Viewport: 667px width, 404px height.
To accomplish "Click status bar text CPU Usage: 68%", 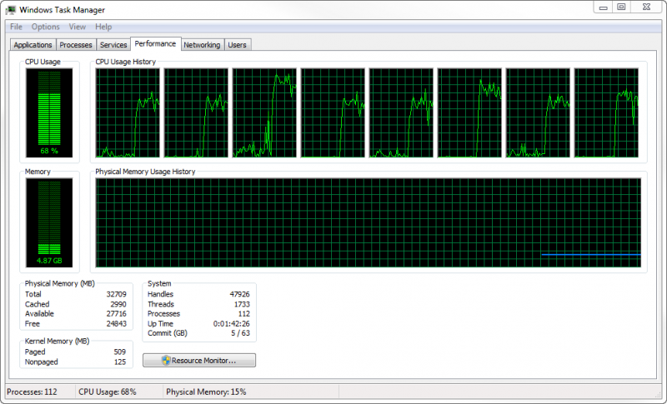I will pos(108,392).
